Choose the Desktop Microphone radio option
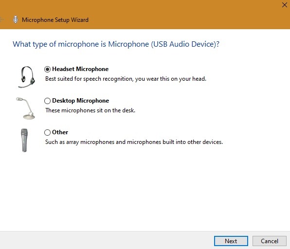Image resolution: width=290 pixels, height=249 pixels. tap(47, 101)
